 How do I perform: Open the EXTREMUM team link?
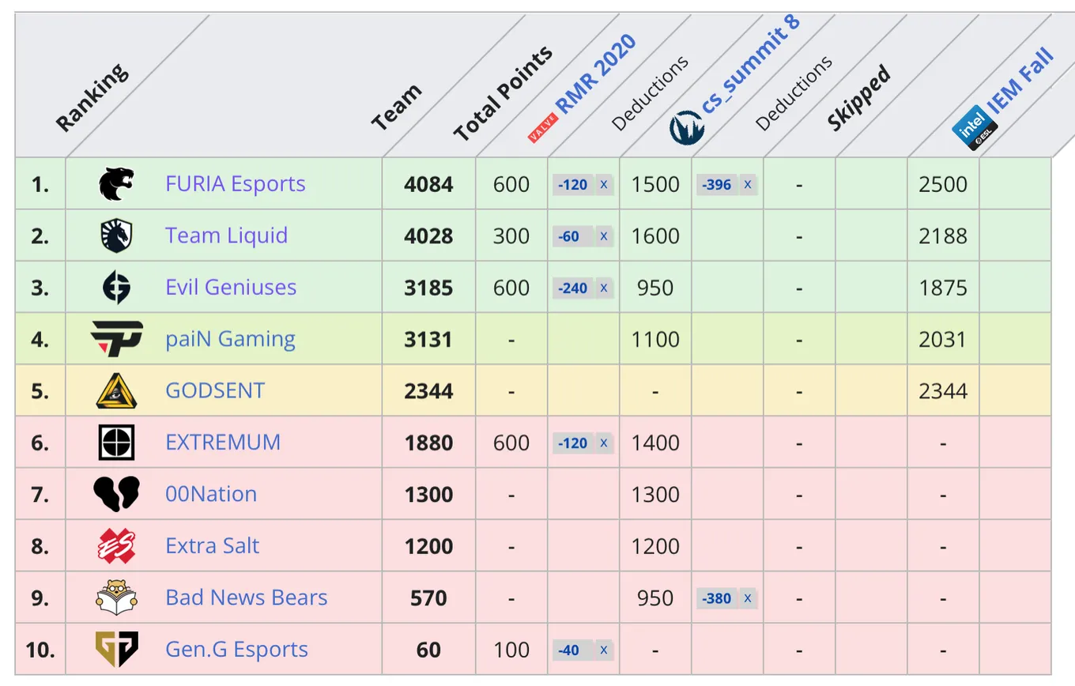click(x=223, y=443)
